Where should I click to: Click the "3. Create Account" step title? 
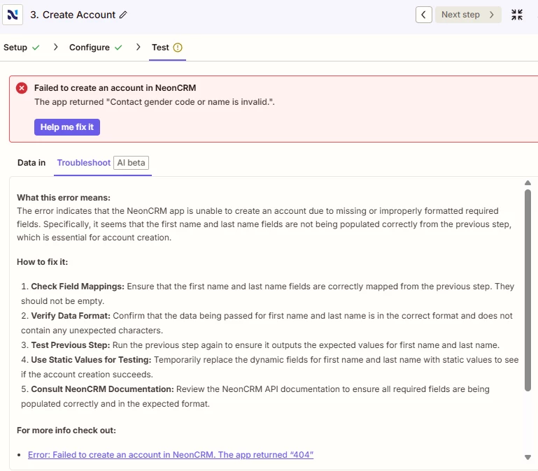click(x=73, y=15)
